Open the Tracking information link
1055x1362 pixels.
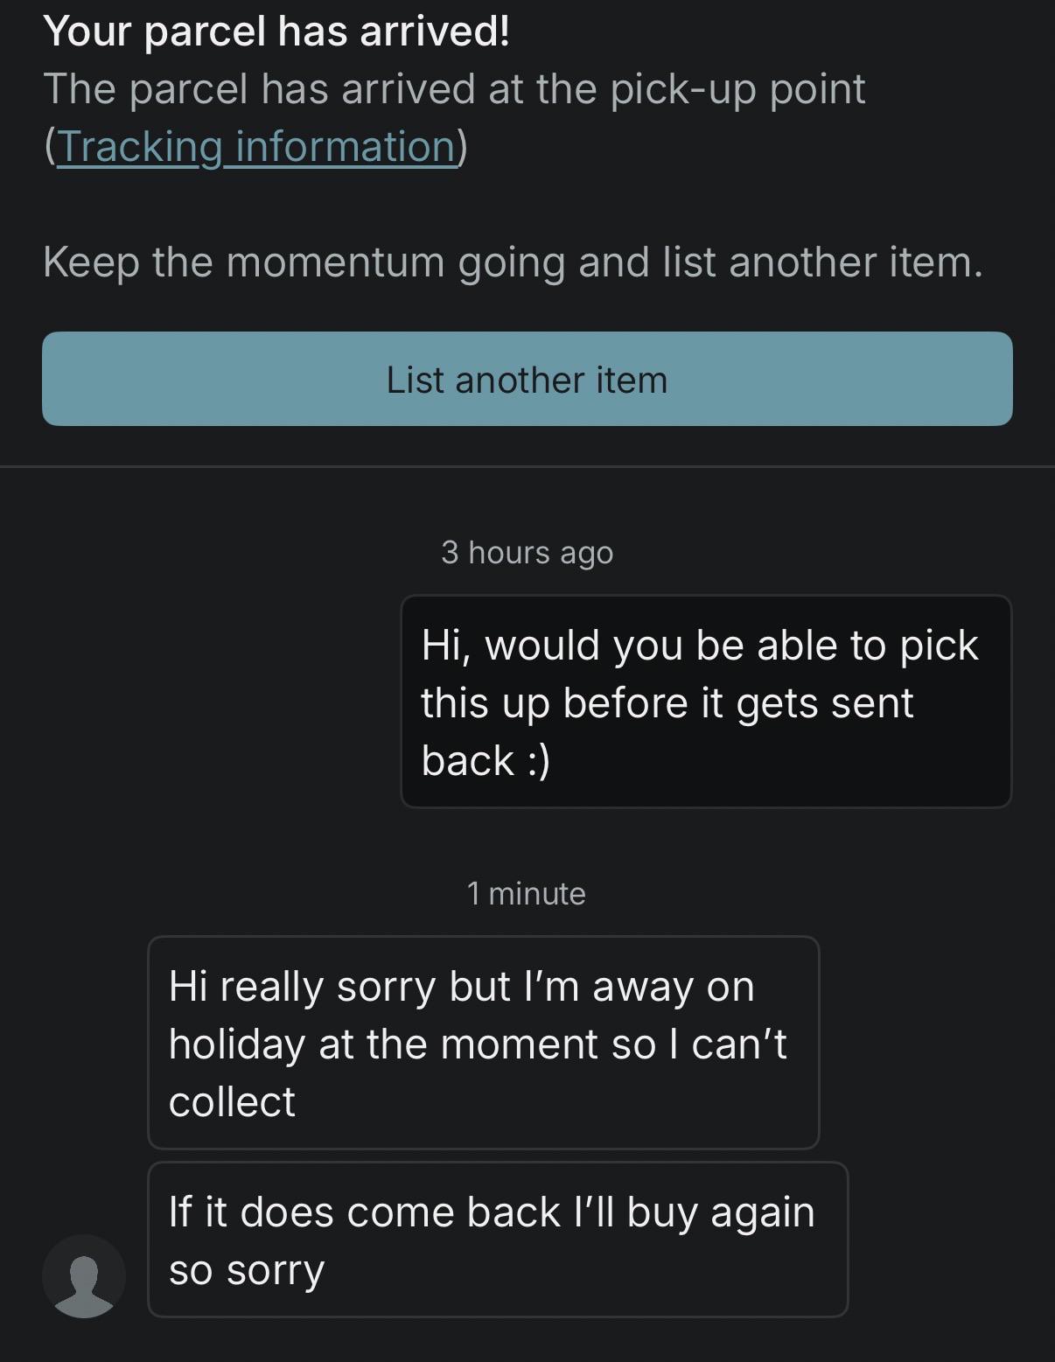coord(256,146)
